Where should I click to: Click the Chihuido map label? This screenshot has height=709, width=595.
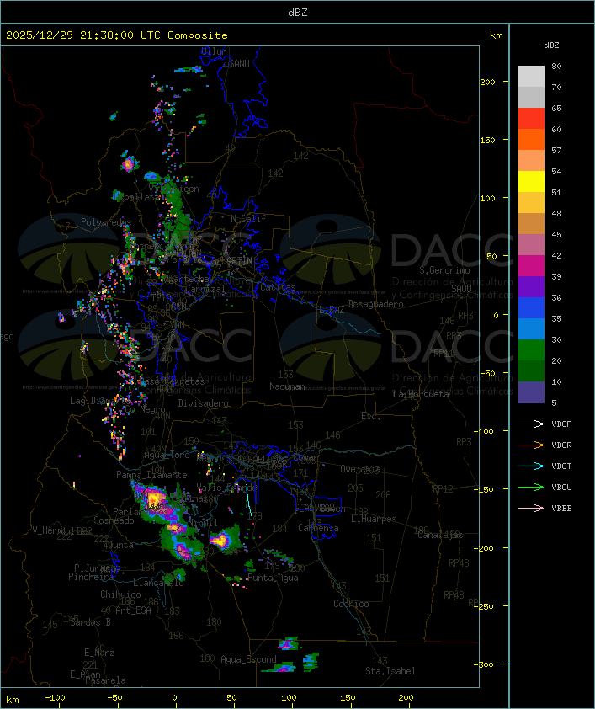coord(120,594)
